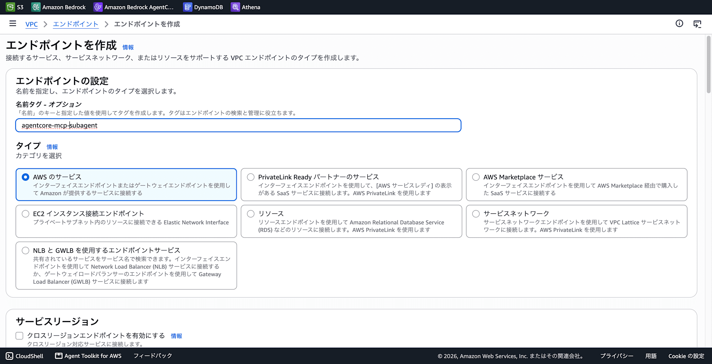Open Agent Toolkit for AWS icon
The height and width of the screenshot is (364, 712).
pyautogui.click(x=59, y=356)
